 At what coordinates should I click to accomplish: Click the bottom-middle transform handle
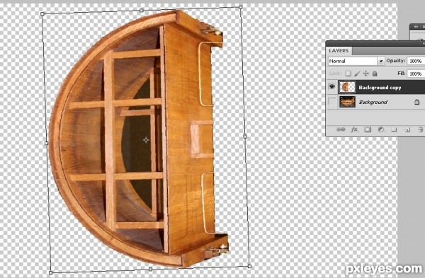(150, 270)
